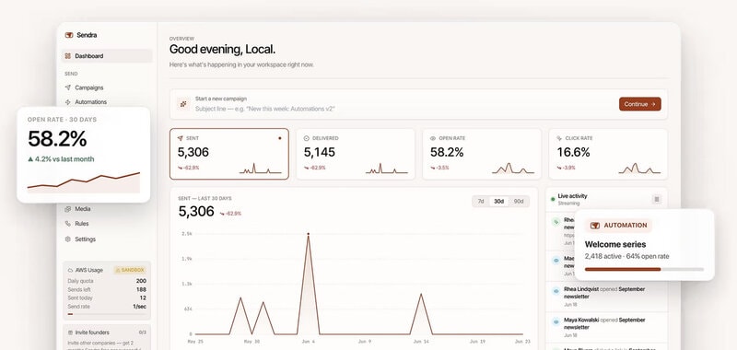Open the Media section icon

[x=67, y=208]
